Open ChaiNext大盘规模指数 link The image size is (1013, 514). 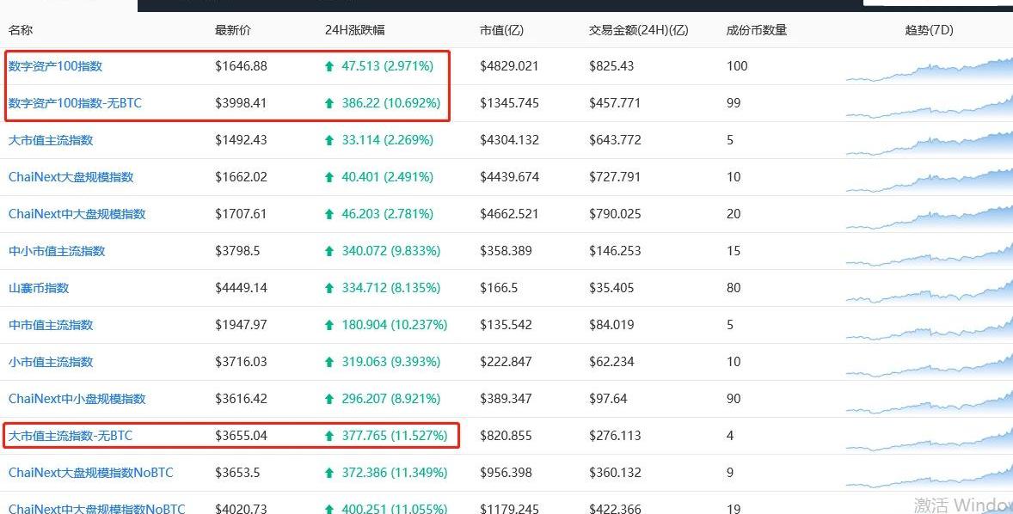tap(71, 177)
